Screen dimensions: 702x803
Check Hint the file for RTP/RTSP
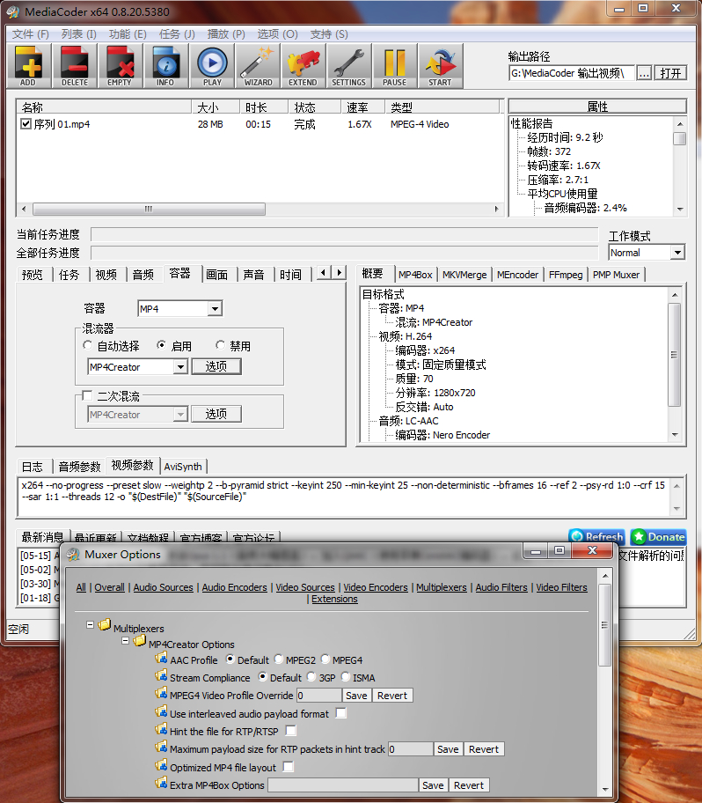tap(291, 730)
